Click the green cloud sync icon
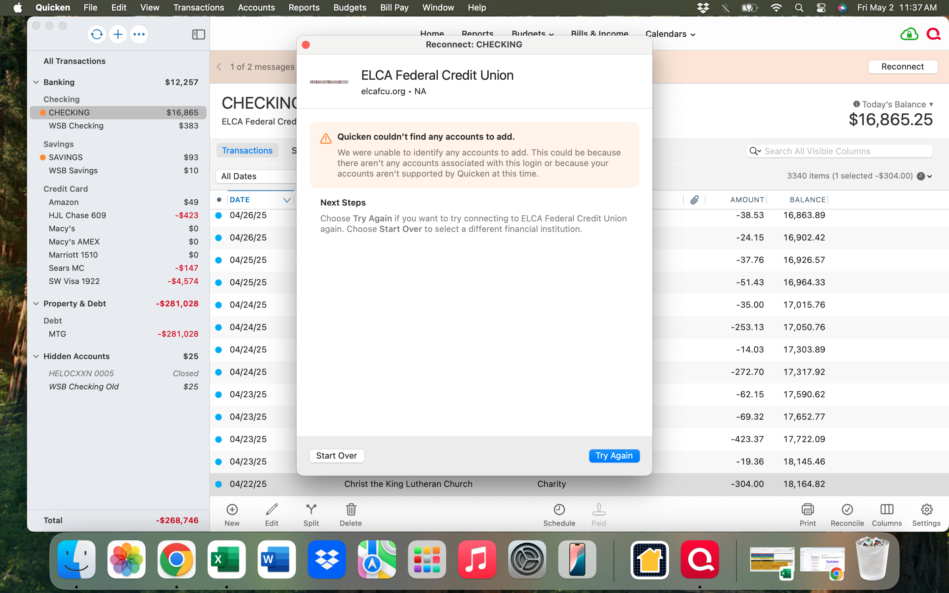Viewport: 949px width, 593px height. coord(909,35)
